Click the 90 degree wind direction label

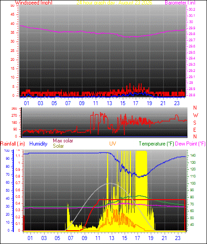15,130
